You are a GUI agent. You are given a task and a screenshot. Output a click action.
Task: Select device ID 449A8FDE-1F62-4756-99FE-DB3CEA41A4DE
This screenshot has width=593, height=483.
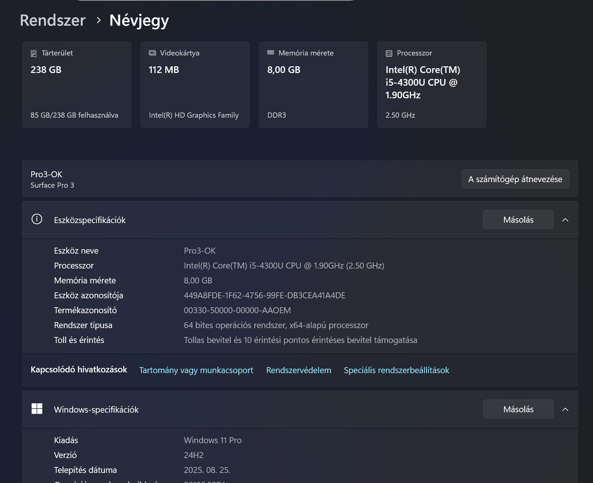coord(264,295)
